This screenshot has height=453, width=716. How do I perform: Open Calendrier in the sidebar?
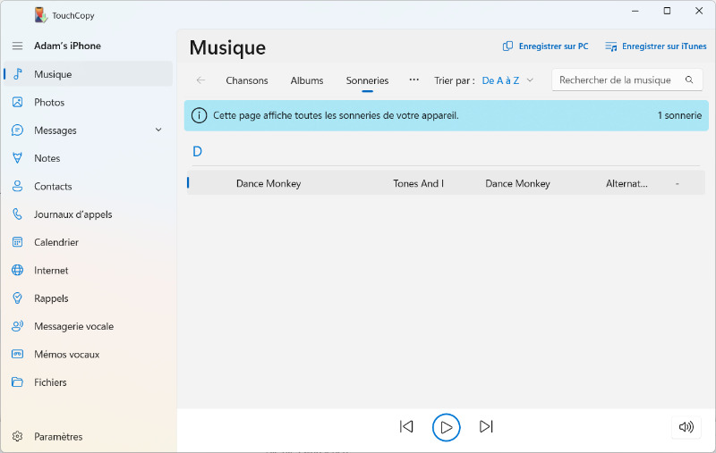tap(55, 242)
